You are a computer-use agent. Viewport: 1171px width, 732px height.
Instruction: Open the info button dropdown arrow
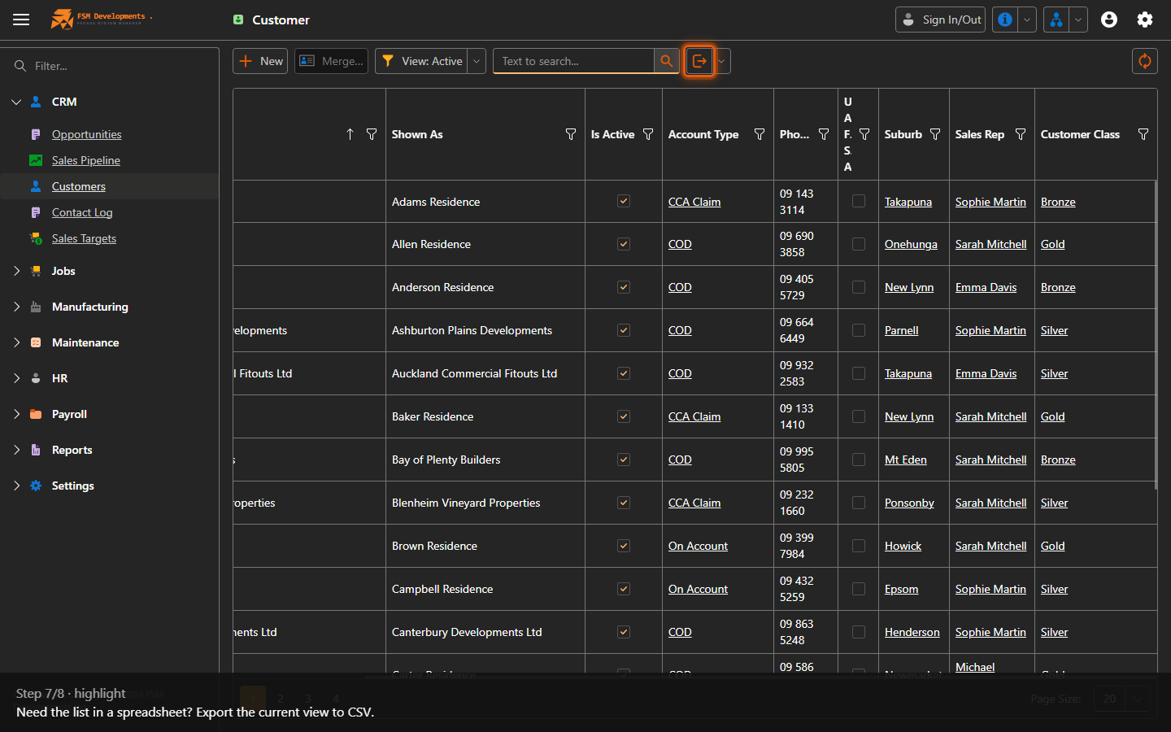click(x=1028, y=20)
